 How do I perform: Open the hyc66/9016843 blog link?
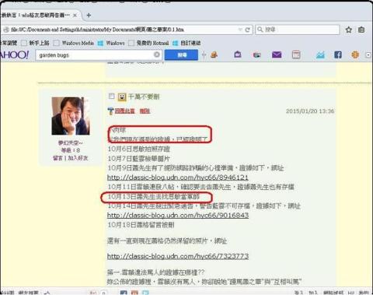[x=178, y=215]
